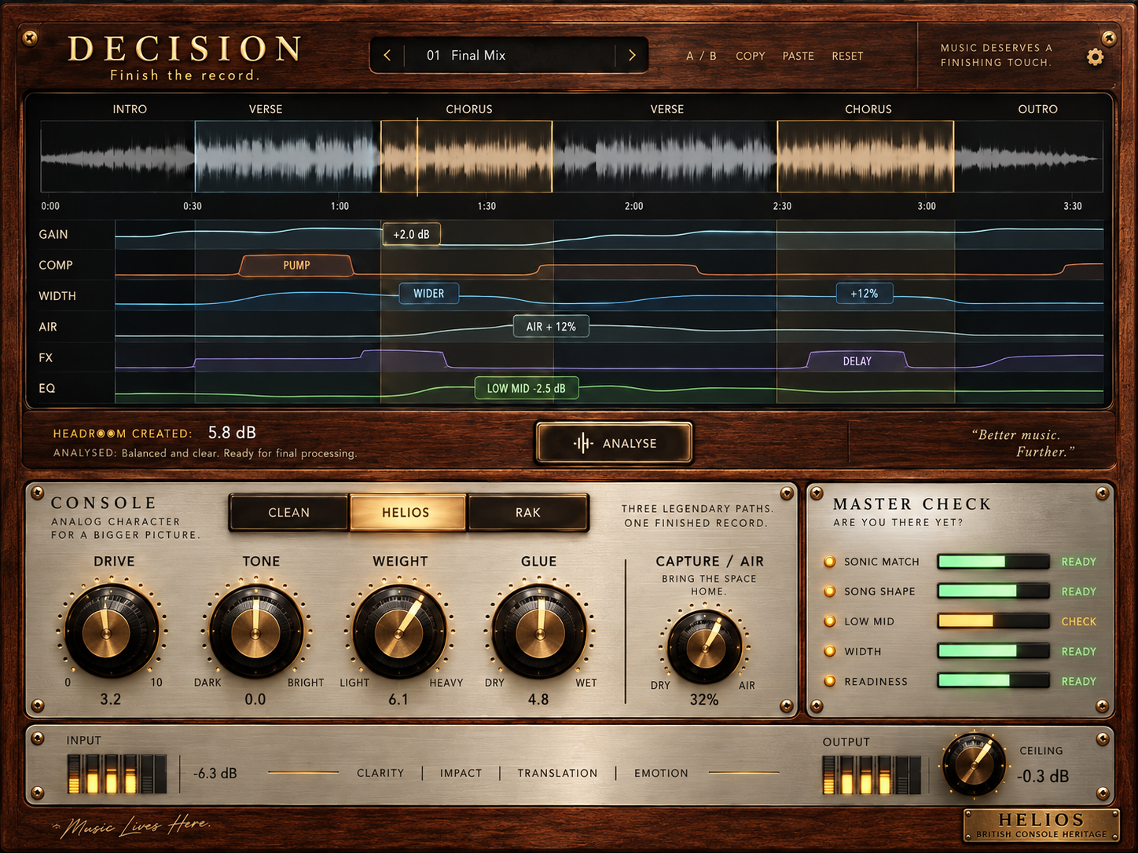The width and height of the screenshot is (1138, 853).
Task: Click the Weight value 6.1
Action: (398, 699)
